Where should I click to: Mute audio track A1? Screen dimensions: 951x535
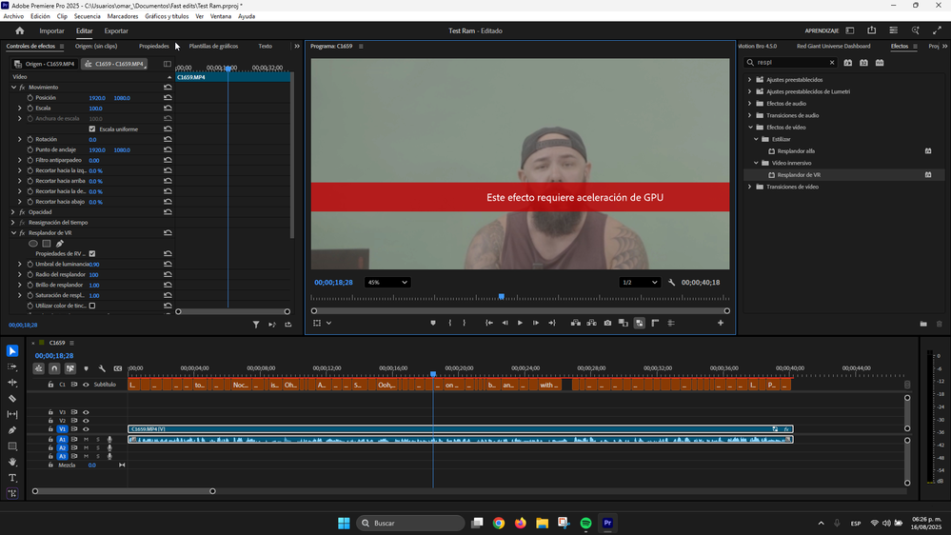(x=86, y=439)
